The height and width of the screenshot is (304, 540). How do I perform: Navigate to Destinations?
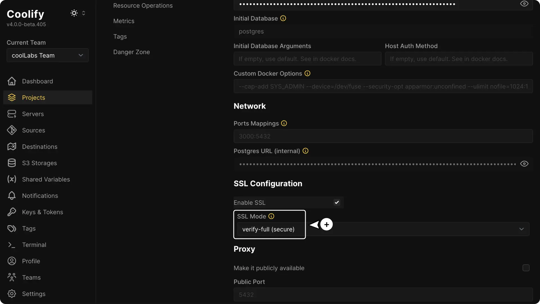(x=39, y=146)
